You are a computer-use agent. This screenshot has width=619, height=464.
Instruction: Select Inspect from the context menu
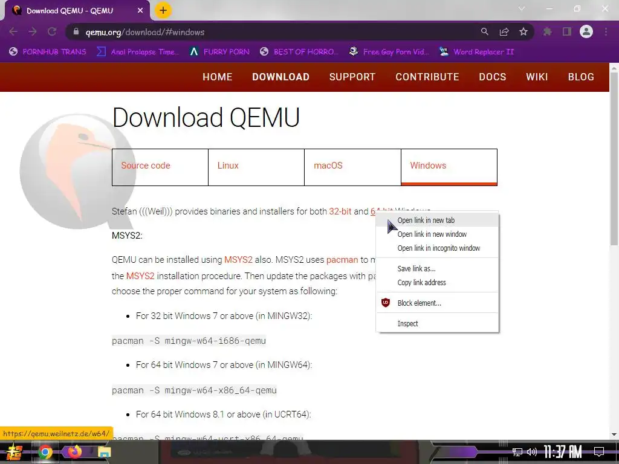point(438,323)
